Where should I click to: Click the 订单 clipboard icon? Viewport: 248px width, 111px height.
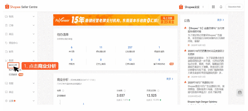tap(6, 25)
